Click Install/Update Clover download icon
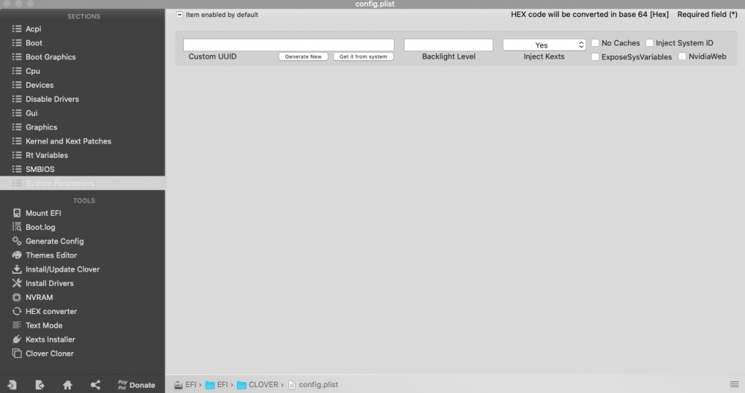The width and height of the screenshot is (745, 393). coord(16,269)
